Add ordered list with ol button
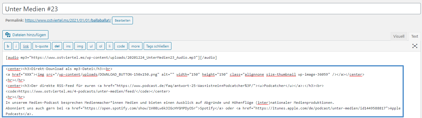The image size is (422, 118). [x=101, y=46]
